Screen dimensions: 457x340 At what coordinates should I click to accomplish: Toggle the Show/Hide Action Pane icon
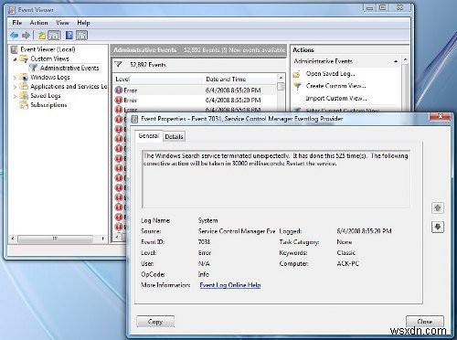click(81, 36)
